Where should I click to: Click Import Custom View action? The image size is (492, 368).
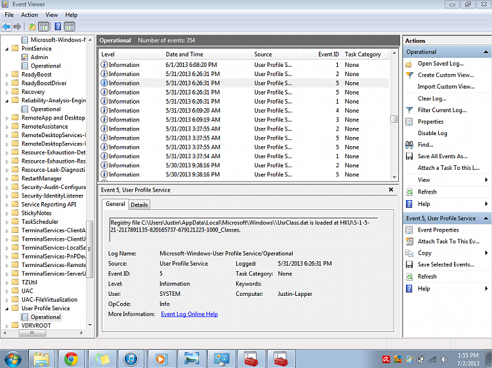pos(446,87)
